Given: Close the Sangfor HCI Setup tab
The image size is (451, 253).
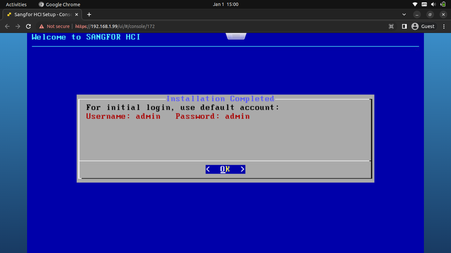Looking at the screenshot, I should (x=77, y=14).
